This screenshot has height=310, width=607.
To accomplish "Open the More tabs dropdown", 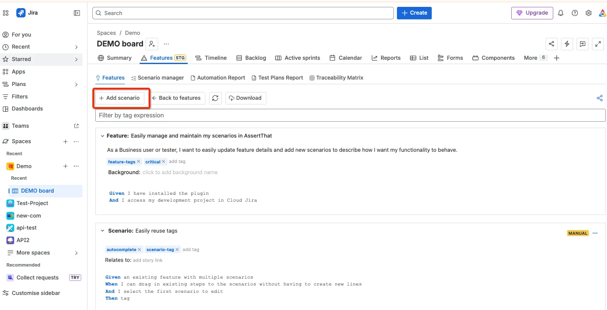I will [535, 58].
